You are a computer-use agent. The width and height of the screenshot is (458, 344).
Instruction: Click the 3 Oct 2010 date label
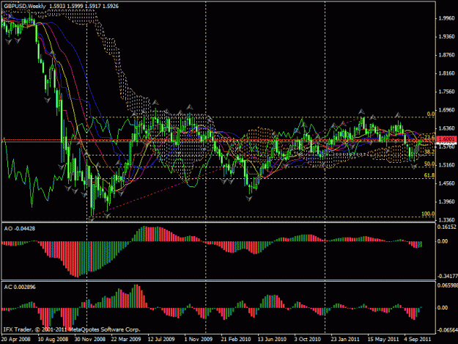pos(307,340)
